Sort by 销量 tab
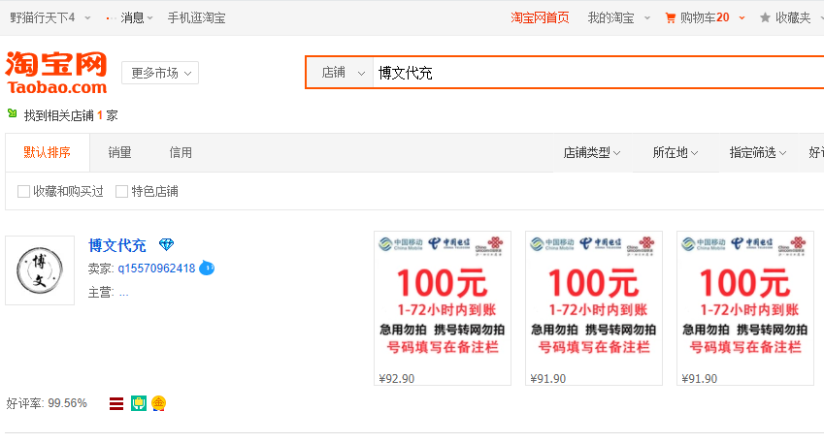The height and width of the screenshot is (443, 824). tap(119, 153)
